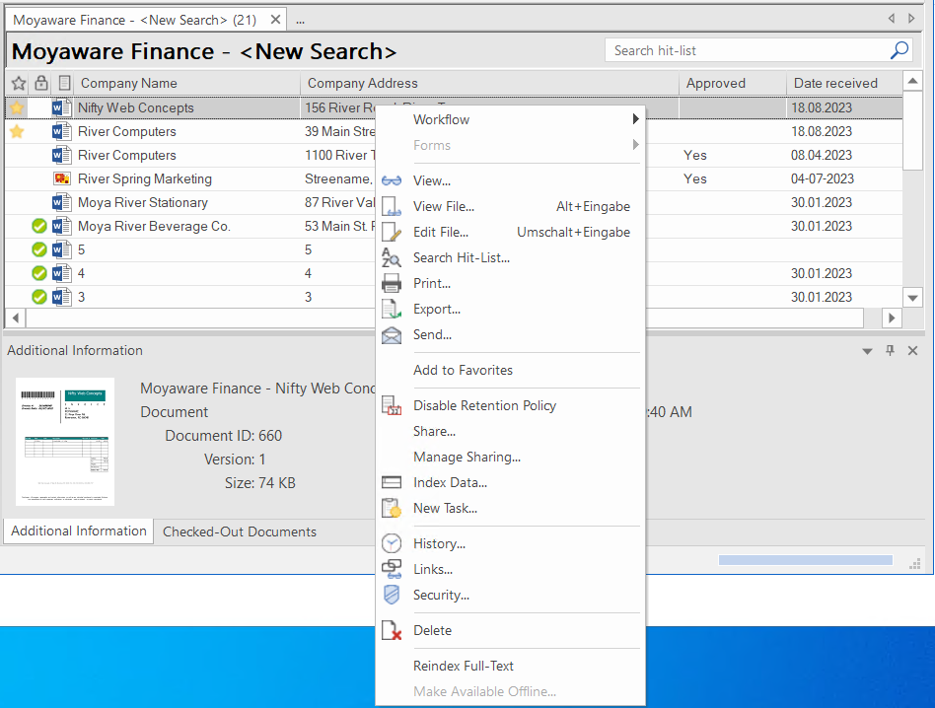Select the Moya River Beverage Co. row name
Screen dimensions: 935x708
(154, 227)
